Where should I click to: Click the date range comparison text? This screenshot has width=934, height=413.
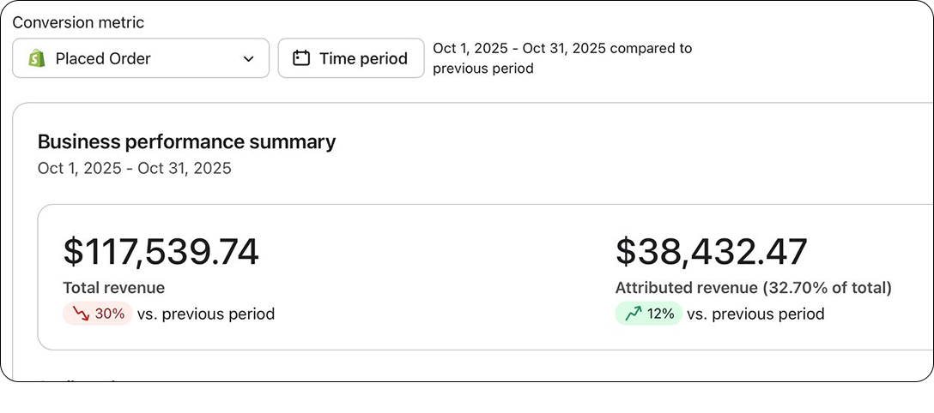562,58
